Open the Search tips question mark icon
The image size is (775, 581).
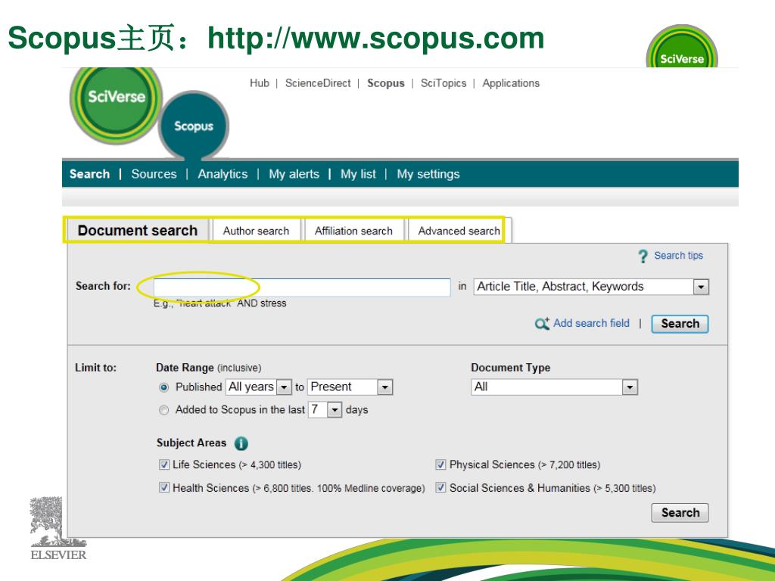pyautogui.click(x=643, y=256)
